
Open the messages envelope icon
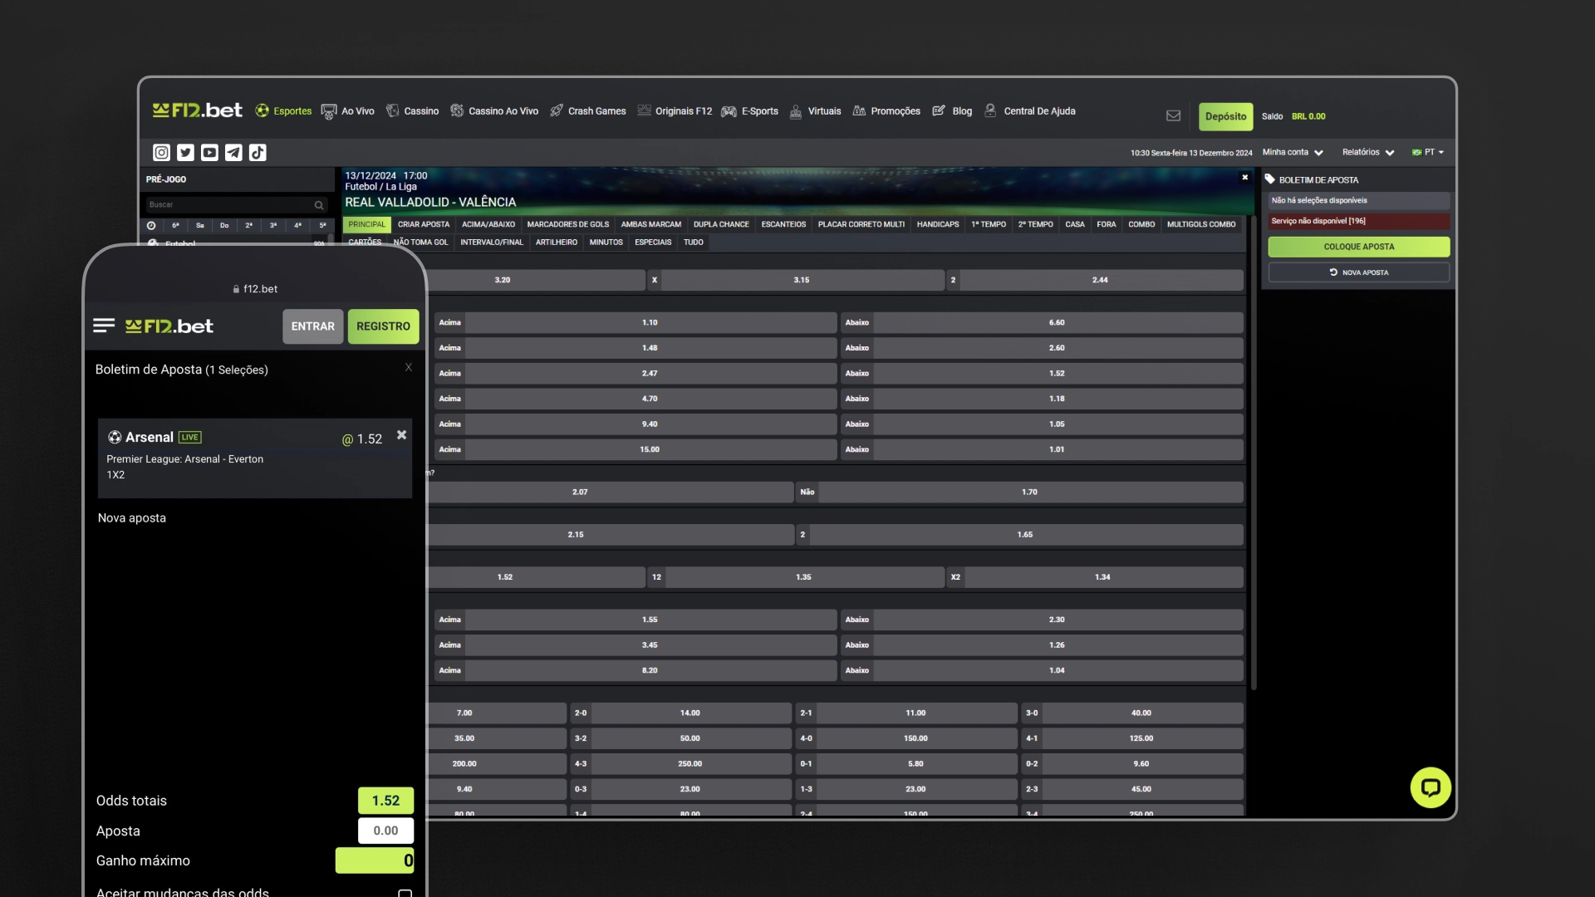pyautogui.click(x=1173, y=116)
